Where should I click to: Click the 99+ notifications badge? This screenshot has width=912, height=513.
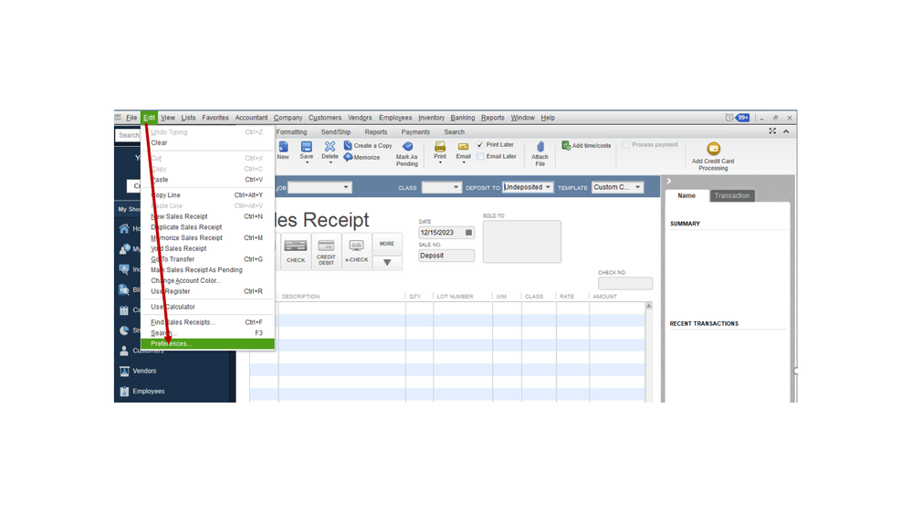click(x=743, y=118)
